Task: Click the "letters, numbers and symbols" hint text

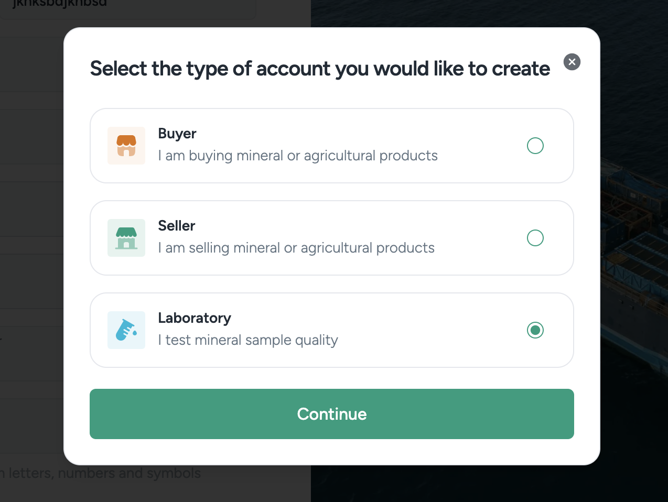Action: point(104,473)
